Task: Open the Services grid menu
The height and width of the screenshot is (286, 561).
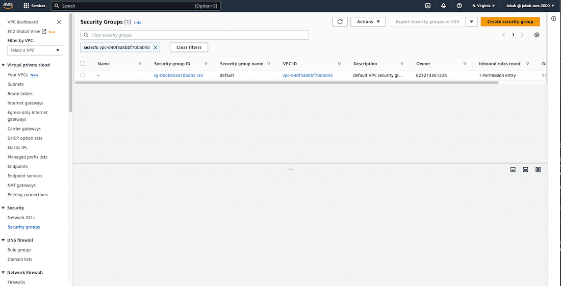Action: coord(35,6)
